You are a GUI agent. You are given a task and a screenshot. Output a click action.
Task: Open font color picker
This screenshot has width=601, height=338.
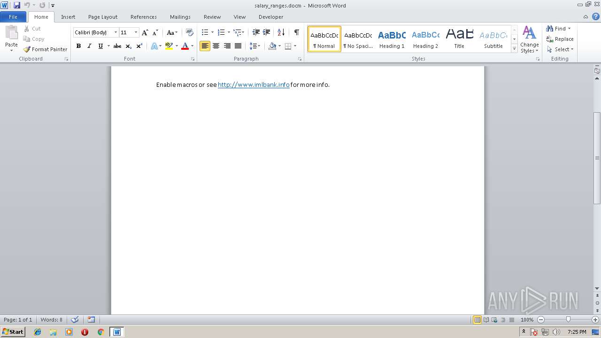[x=192, y=46]
